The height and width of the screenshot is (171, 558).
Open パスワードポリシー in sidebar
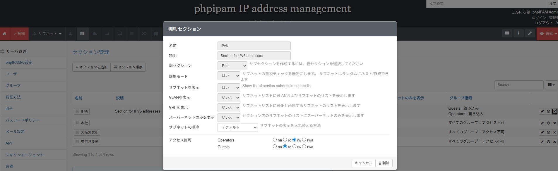tap(23, 120)
